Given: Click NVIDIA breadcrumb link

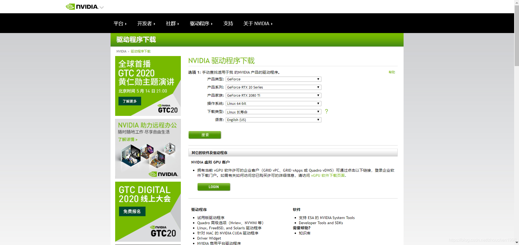Looking at the screenshot, I should (121, 51).
